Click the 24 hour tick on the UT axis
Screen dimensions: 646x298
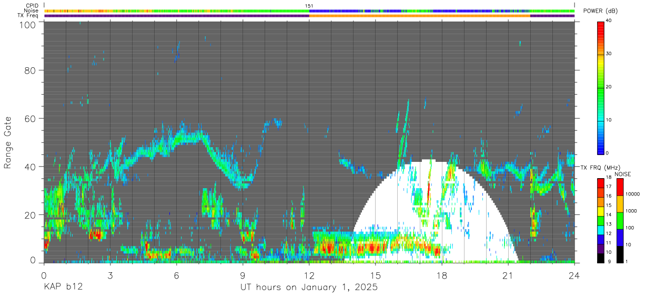pos(574,275)
